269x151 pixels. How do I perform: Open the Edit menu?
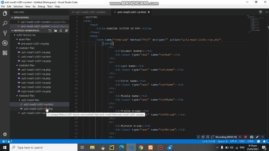[x=9, y=7]
